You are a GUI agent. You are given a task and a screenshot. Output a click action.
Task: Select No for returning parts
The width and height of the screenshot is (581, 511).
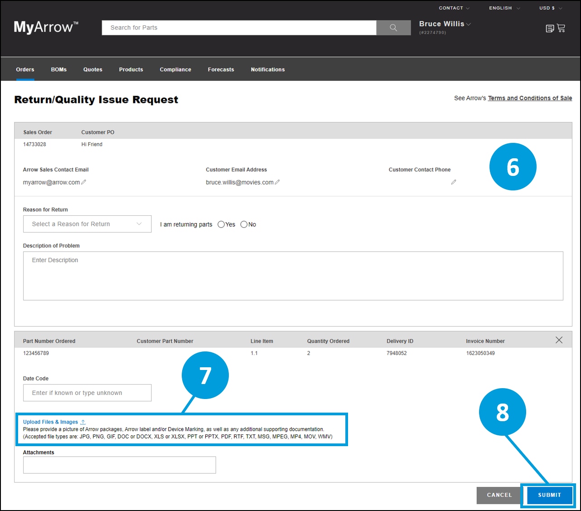click(x=244, y=224)
